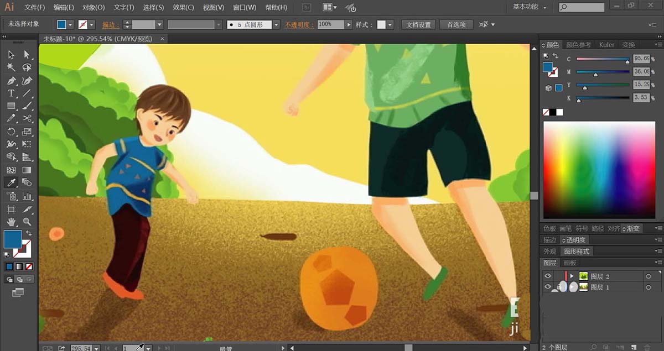Viewport: 664px width, 351px height.
Task: Open brush definition dropdown 5 点圆形
Action: tap(276, 25)
